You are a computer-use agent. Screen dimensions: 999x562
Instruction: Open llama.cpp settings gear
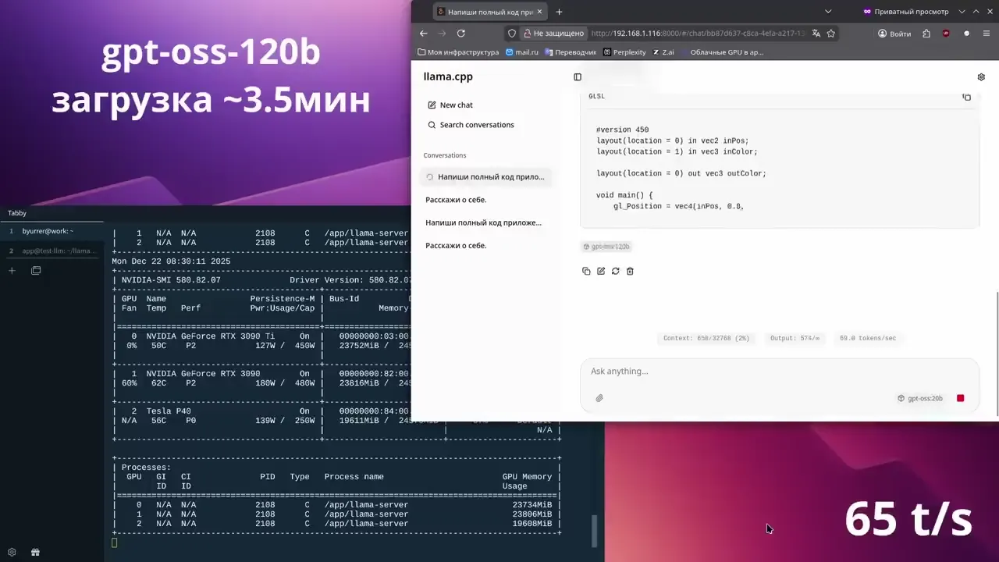(981, 77)
